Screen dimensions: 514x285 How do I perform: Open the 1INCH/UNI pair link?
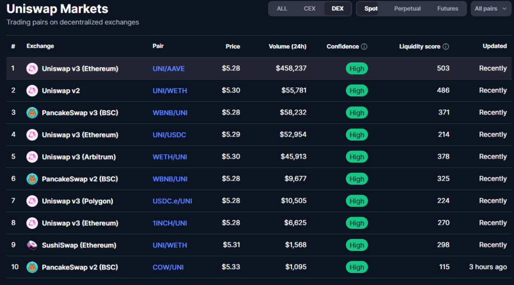coord(170,223)
